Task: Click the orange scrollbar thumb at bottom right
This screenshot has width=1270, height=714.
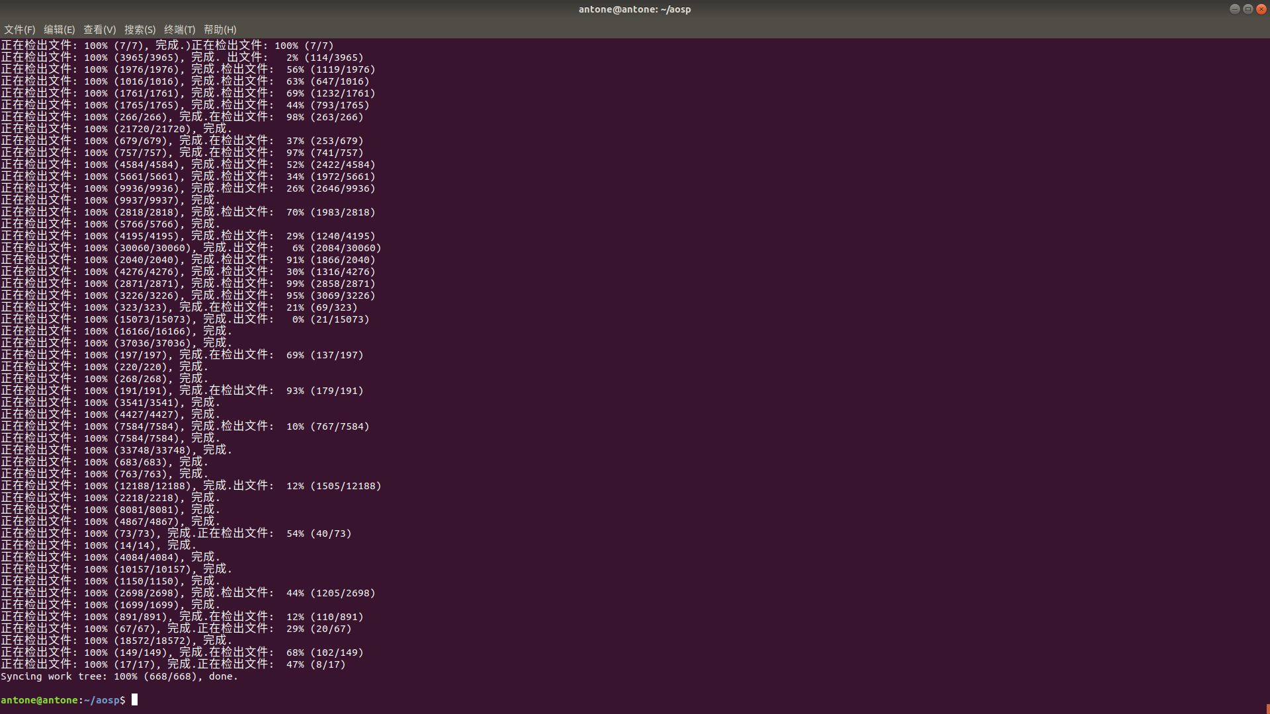Action: pos(1267,709)
